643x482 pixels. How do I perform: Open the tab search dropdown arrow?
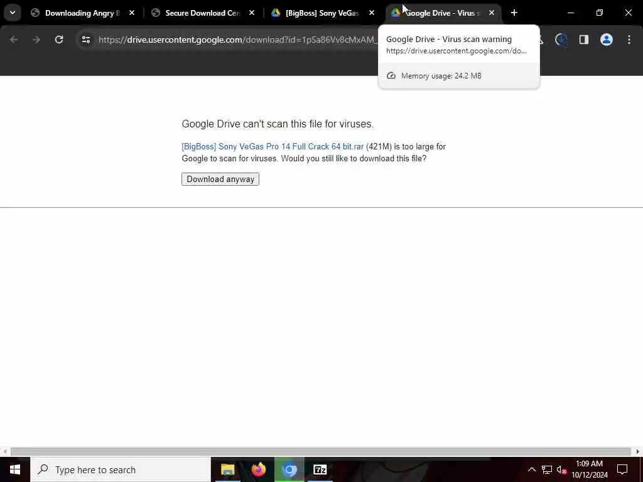(13, 13)
